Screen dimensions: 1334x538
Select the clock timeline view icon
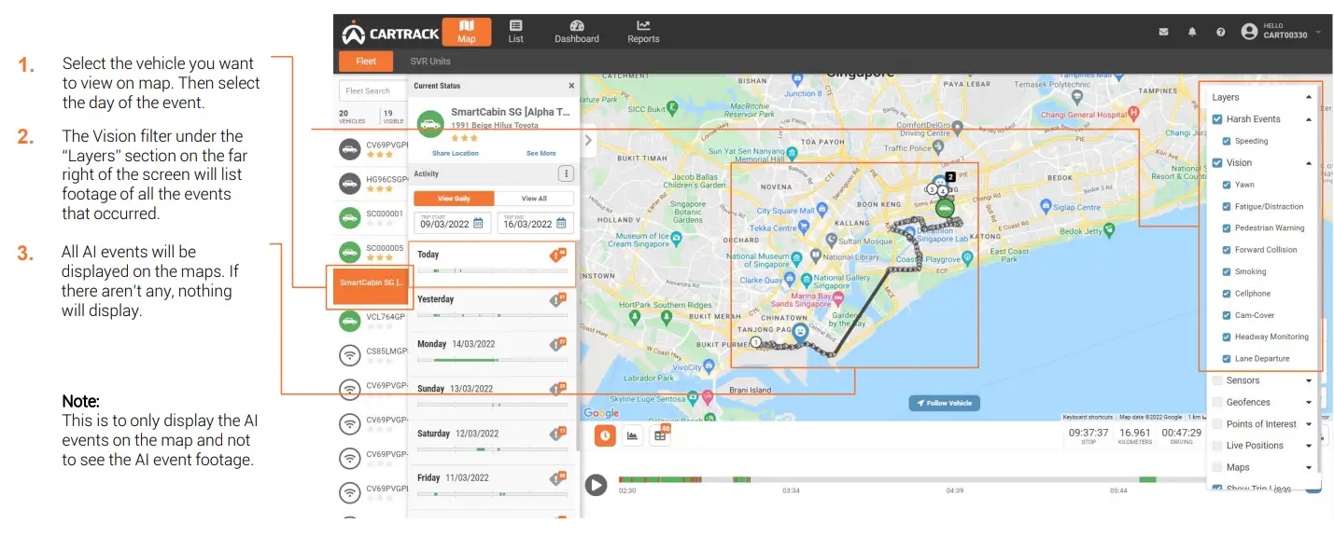click(605, 435)
